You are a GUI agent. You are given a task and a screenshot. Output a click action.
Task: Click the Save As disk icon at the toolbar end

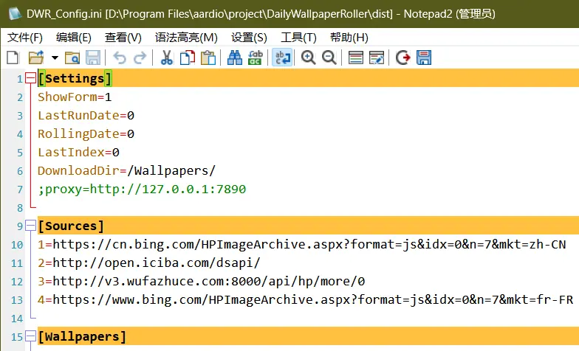pyautogui.click(x=424, y=58)
